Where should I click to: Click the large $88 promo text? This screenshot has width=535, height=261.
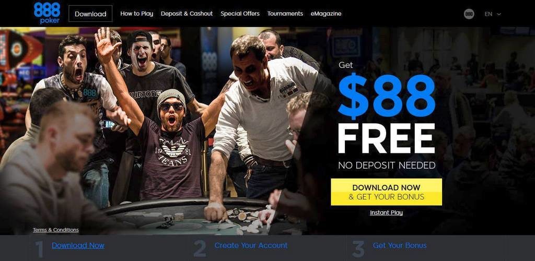[387, 97]
